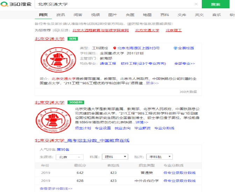Click the 360搜索 logo
Viewport: 235px width, 192px height.
click(16, 4)
